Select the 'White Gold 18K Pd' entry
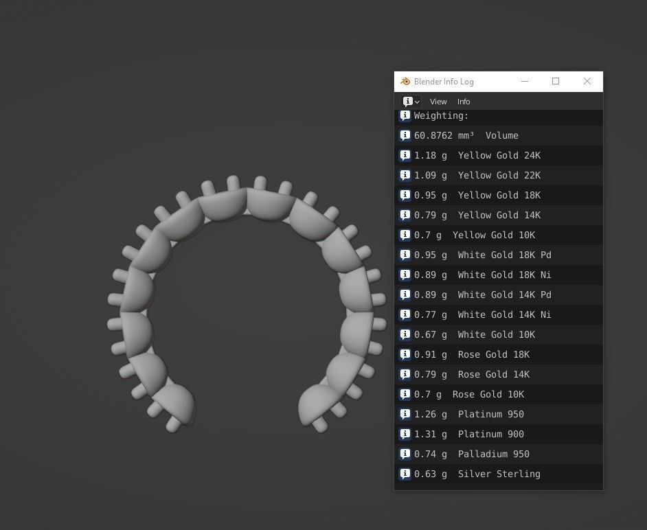The image size is (647, 530). (499, 255)
